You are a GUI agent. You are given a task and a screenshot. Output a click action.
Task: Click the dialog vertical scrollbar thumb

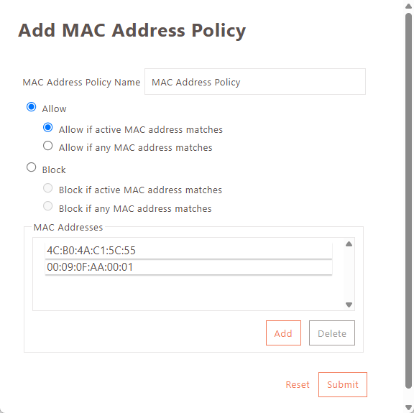pos(408,200)
